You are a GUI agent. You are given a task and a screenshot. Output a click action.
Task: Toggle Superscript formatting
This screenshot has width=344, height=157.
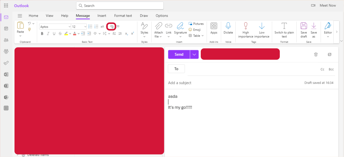point(132,34)
